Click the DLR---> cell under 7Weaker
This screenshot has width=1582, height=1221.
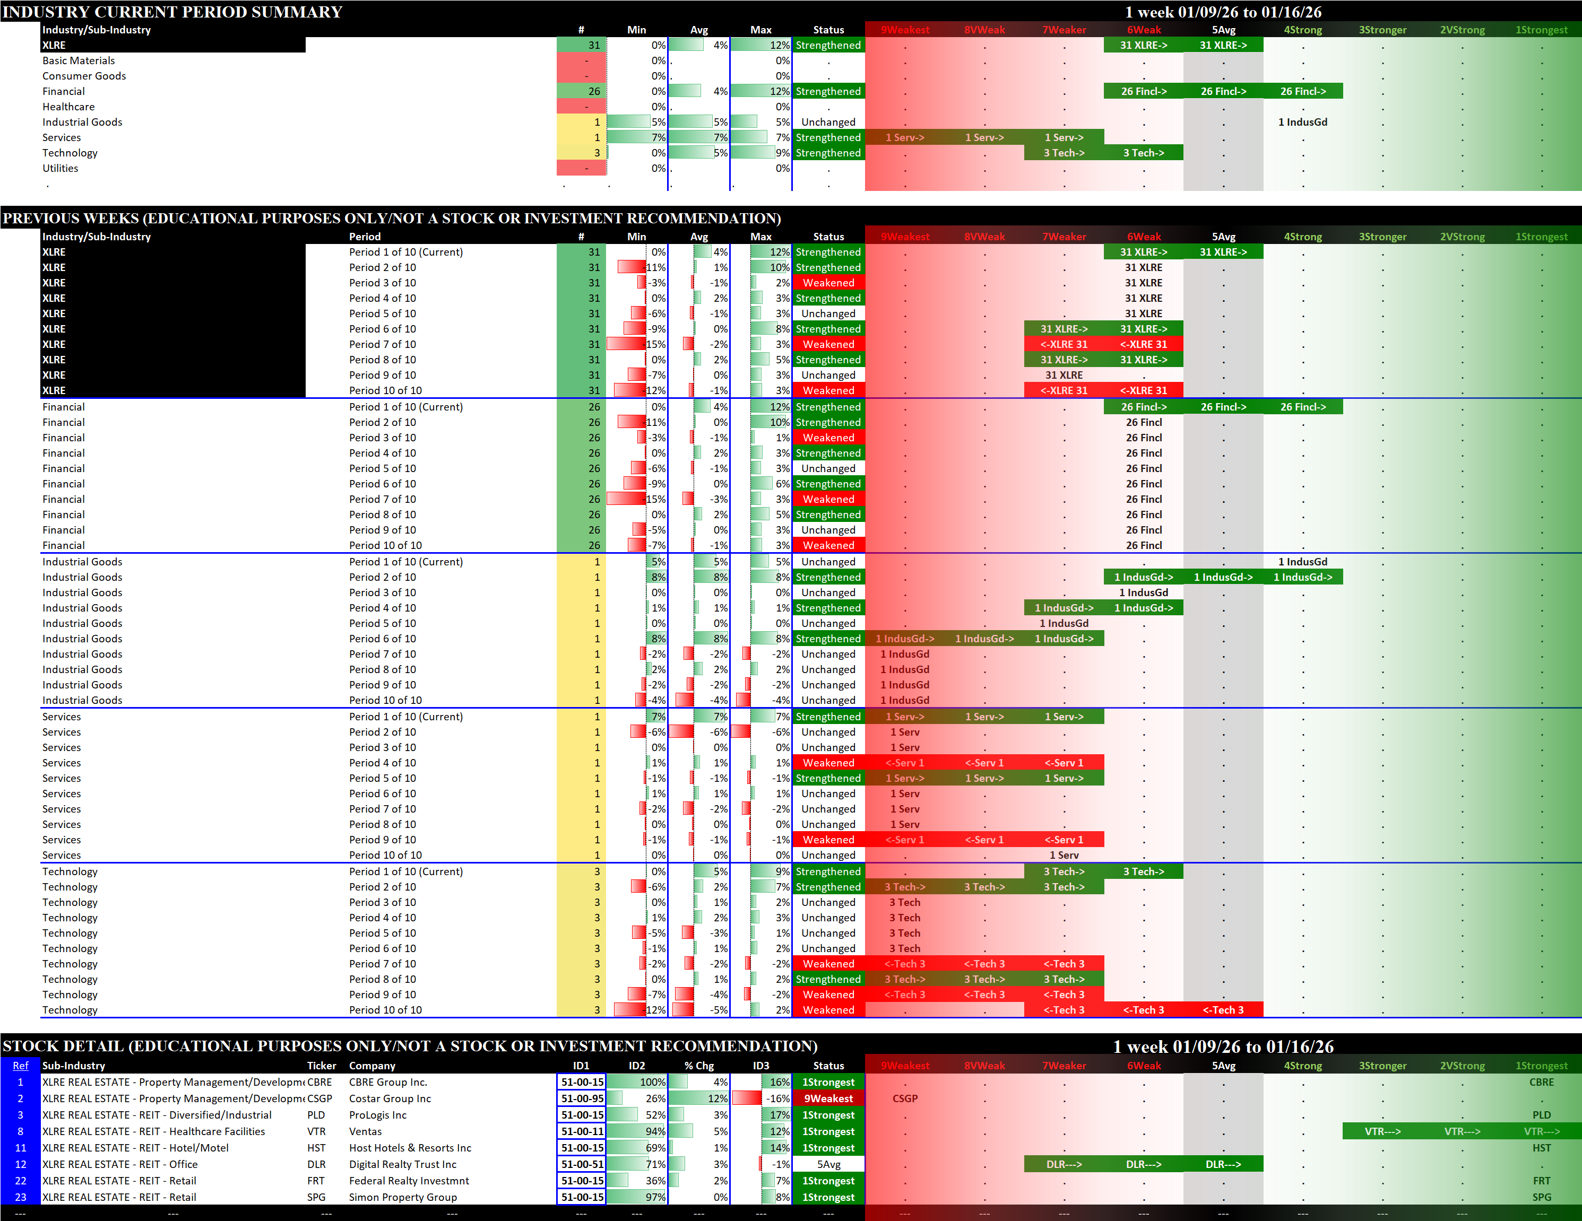[x=1064, y=1165]
